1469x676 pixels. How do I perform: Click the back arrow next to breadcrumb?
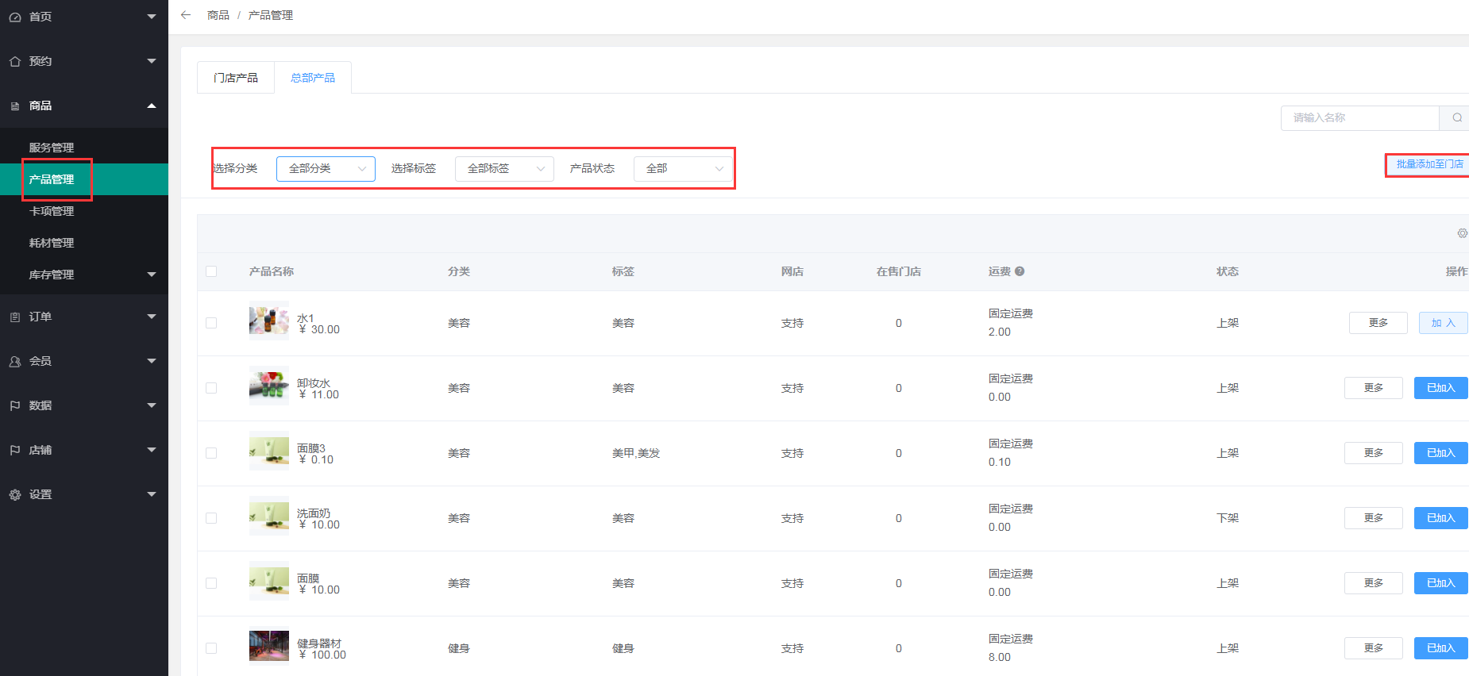pyautogui.click(x=186, y=15)
